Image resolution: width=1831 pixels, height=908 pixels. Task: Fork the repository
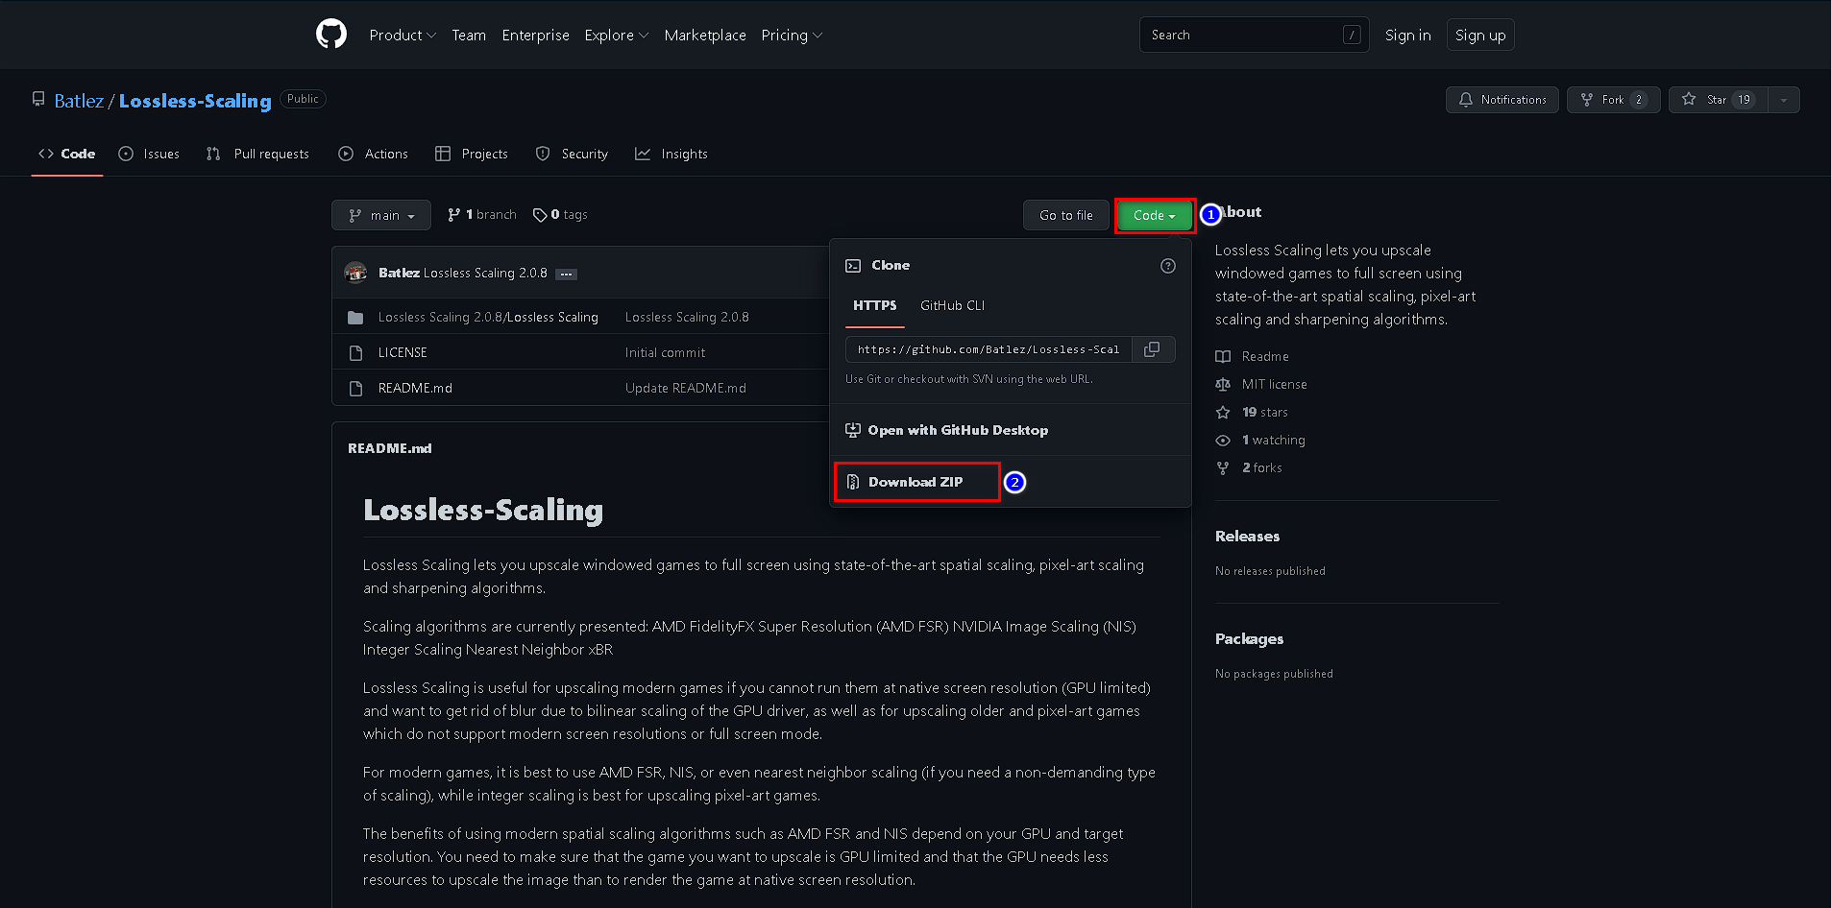tap(1614, 100)
